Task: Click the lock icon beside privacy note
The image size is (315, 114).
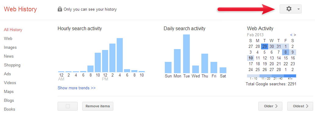Action: tap(60, 9)
